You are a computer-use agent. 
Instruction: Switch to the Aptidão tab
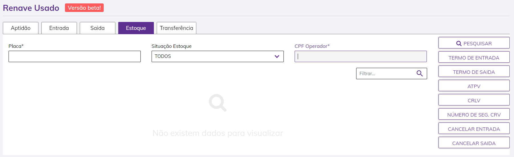(x=21, y=28)
